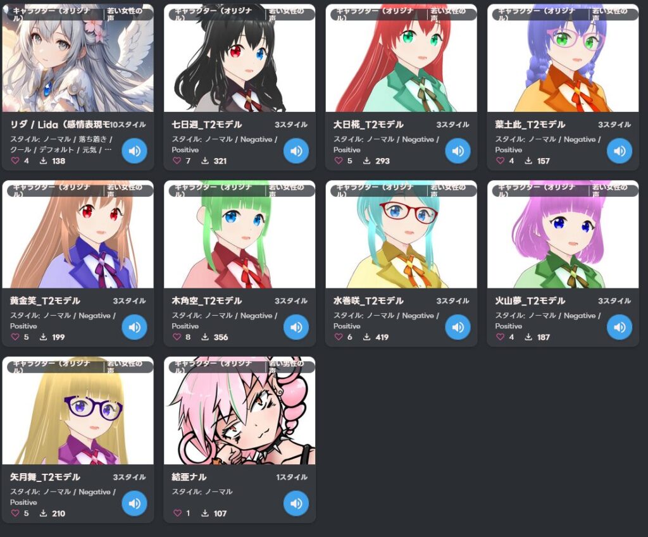648x537 pixels.
Task: Open the 火山夢_T2モデル title link
Action: (x=530, y=300)
